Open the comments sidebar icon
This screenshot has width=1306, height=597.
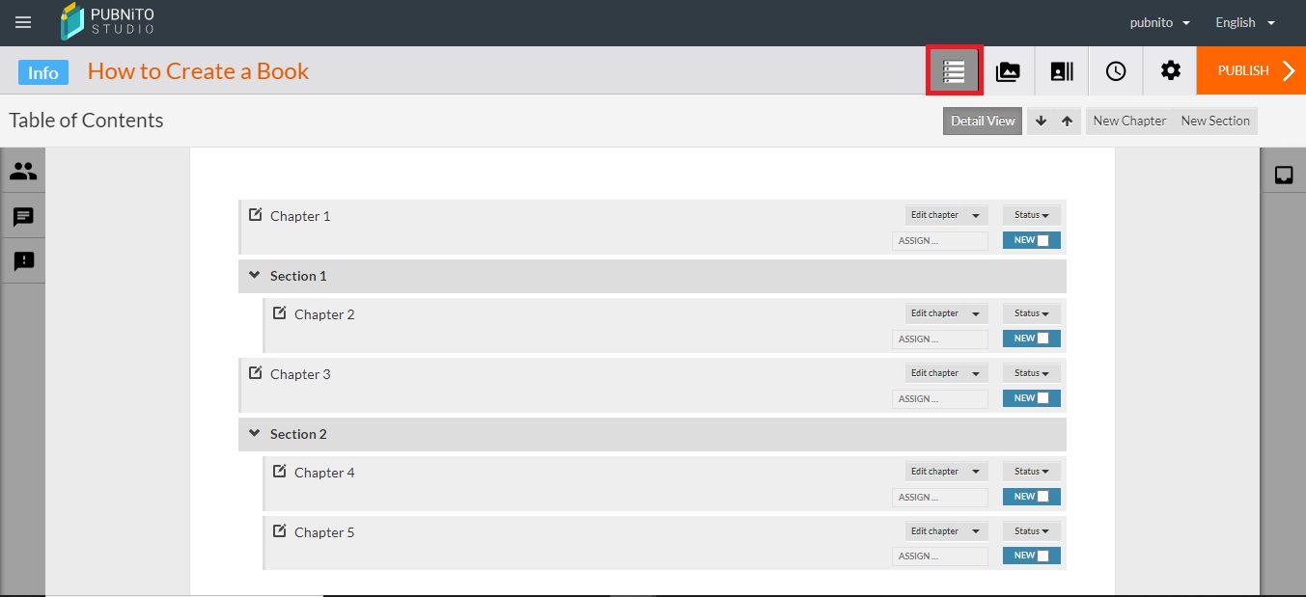(23, 217)
